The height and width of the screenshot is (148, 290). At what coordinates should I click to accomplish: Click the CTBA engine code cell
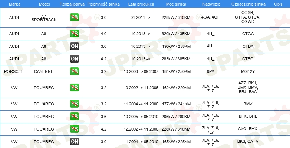click(x=248, y=46)
